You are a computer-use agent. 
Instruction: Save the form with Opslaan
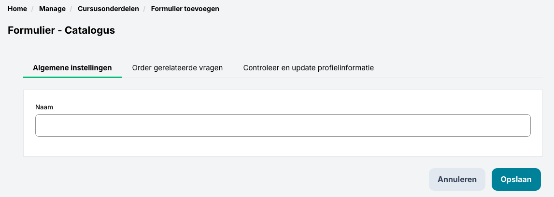click(x=516, y=179)
